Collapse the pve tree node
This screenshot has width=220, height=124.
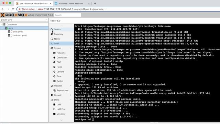click(4, 28)
